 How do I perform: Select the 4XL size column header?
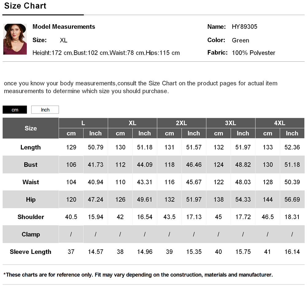tap(280, 123)
